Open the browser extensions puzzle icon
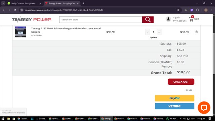The height and width of the screenshot is (121, 215). tap(198, 10)
